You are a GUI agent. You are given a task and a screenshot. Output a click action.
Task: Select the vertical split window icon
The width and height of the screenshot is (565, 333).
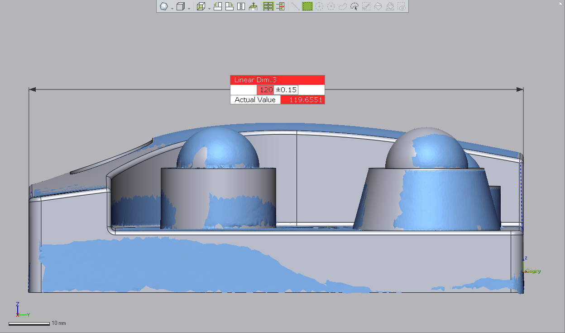pos(240,6)
